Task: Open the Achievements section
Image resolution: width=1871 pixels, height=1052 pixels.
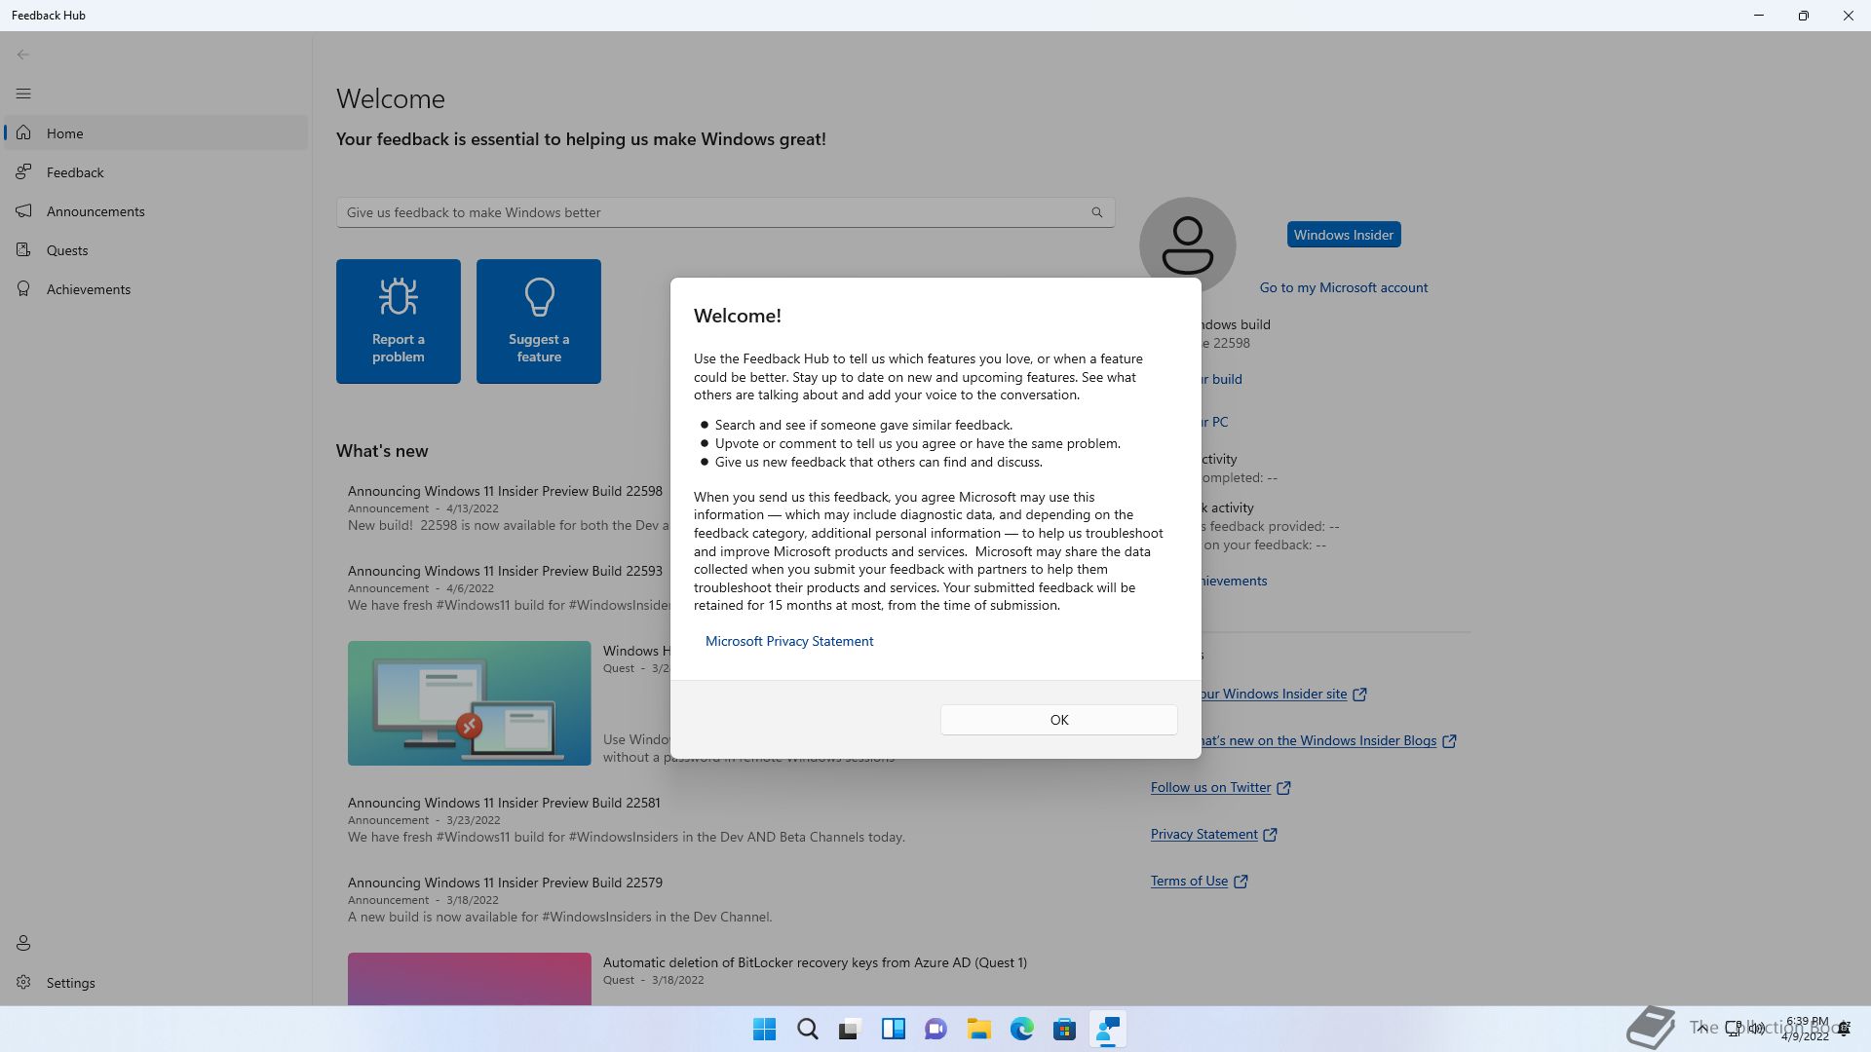Action: (x=156, y=289)
